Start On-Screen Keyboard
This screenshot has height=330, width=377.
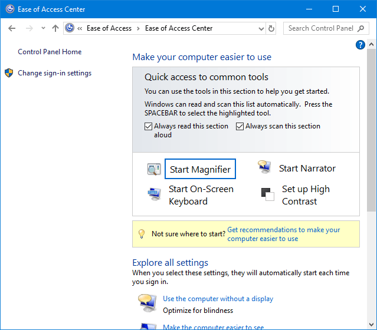point(201,195)
